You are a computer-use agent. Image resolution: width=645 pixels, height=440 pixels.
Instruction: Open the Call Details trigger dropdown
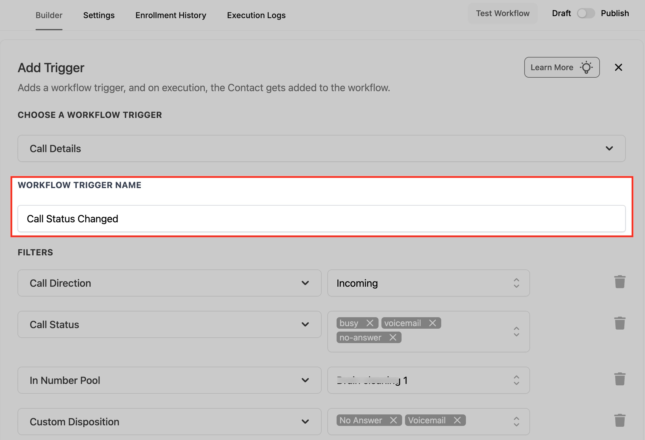(321, 148)
